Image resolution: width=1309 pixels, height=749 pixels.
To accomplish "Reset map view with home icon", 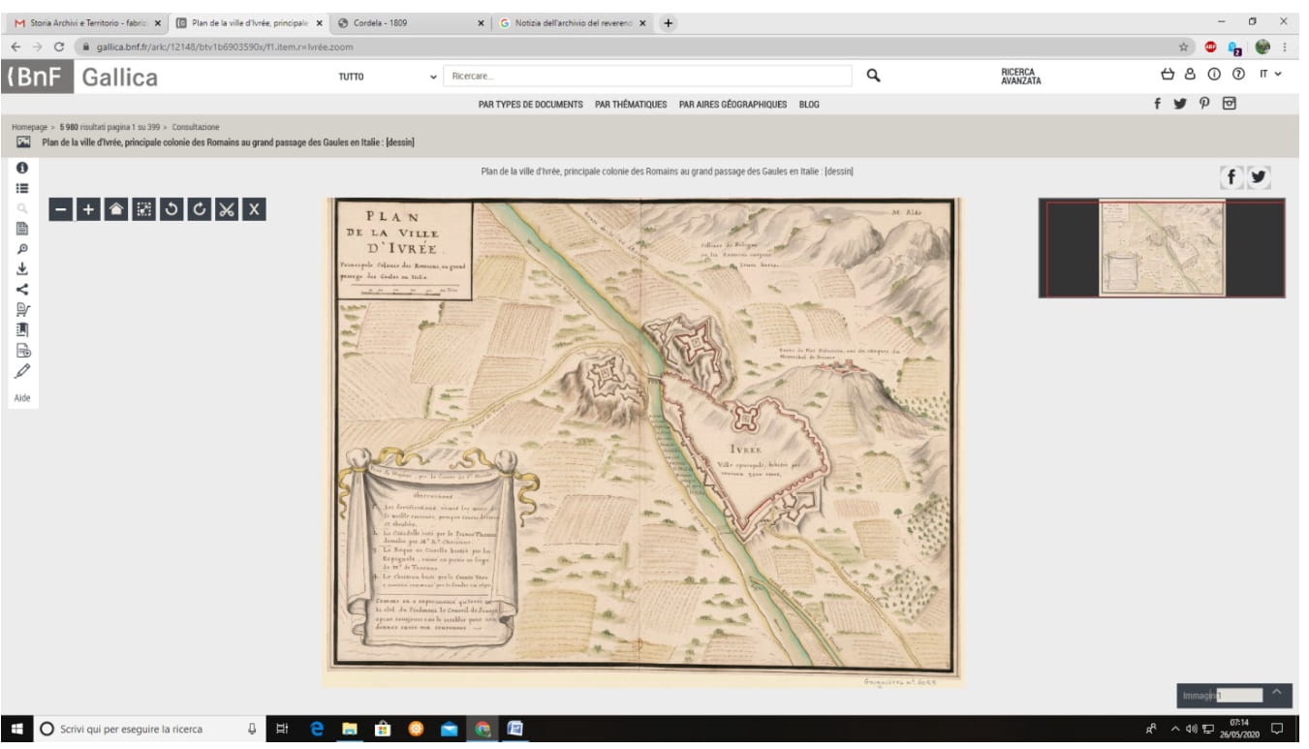I will coord(115,209).
